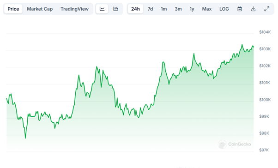278x168 pixels.
Task: Choose the 7d time range
Action: tap(150, 9)
